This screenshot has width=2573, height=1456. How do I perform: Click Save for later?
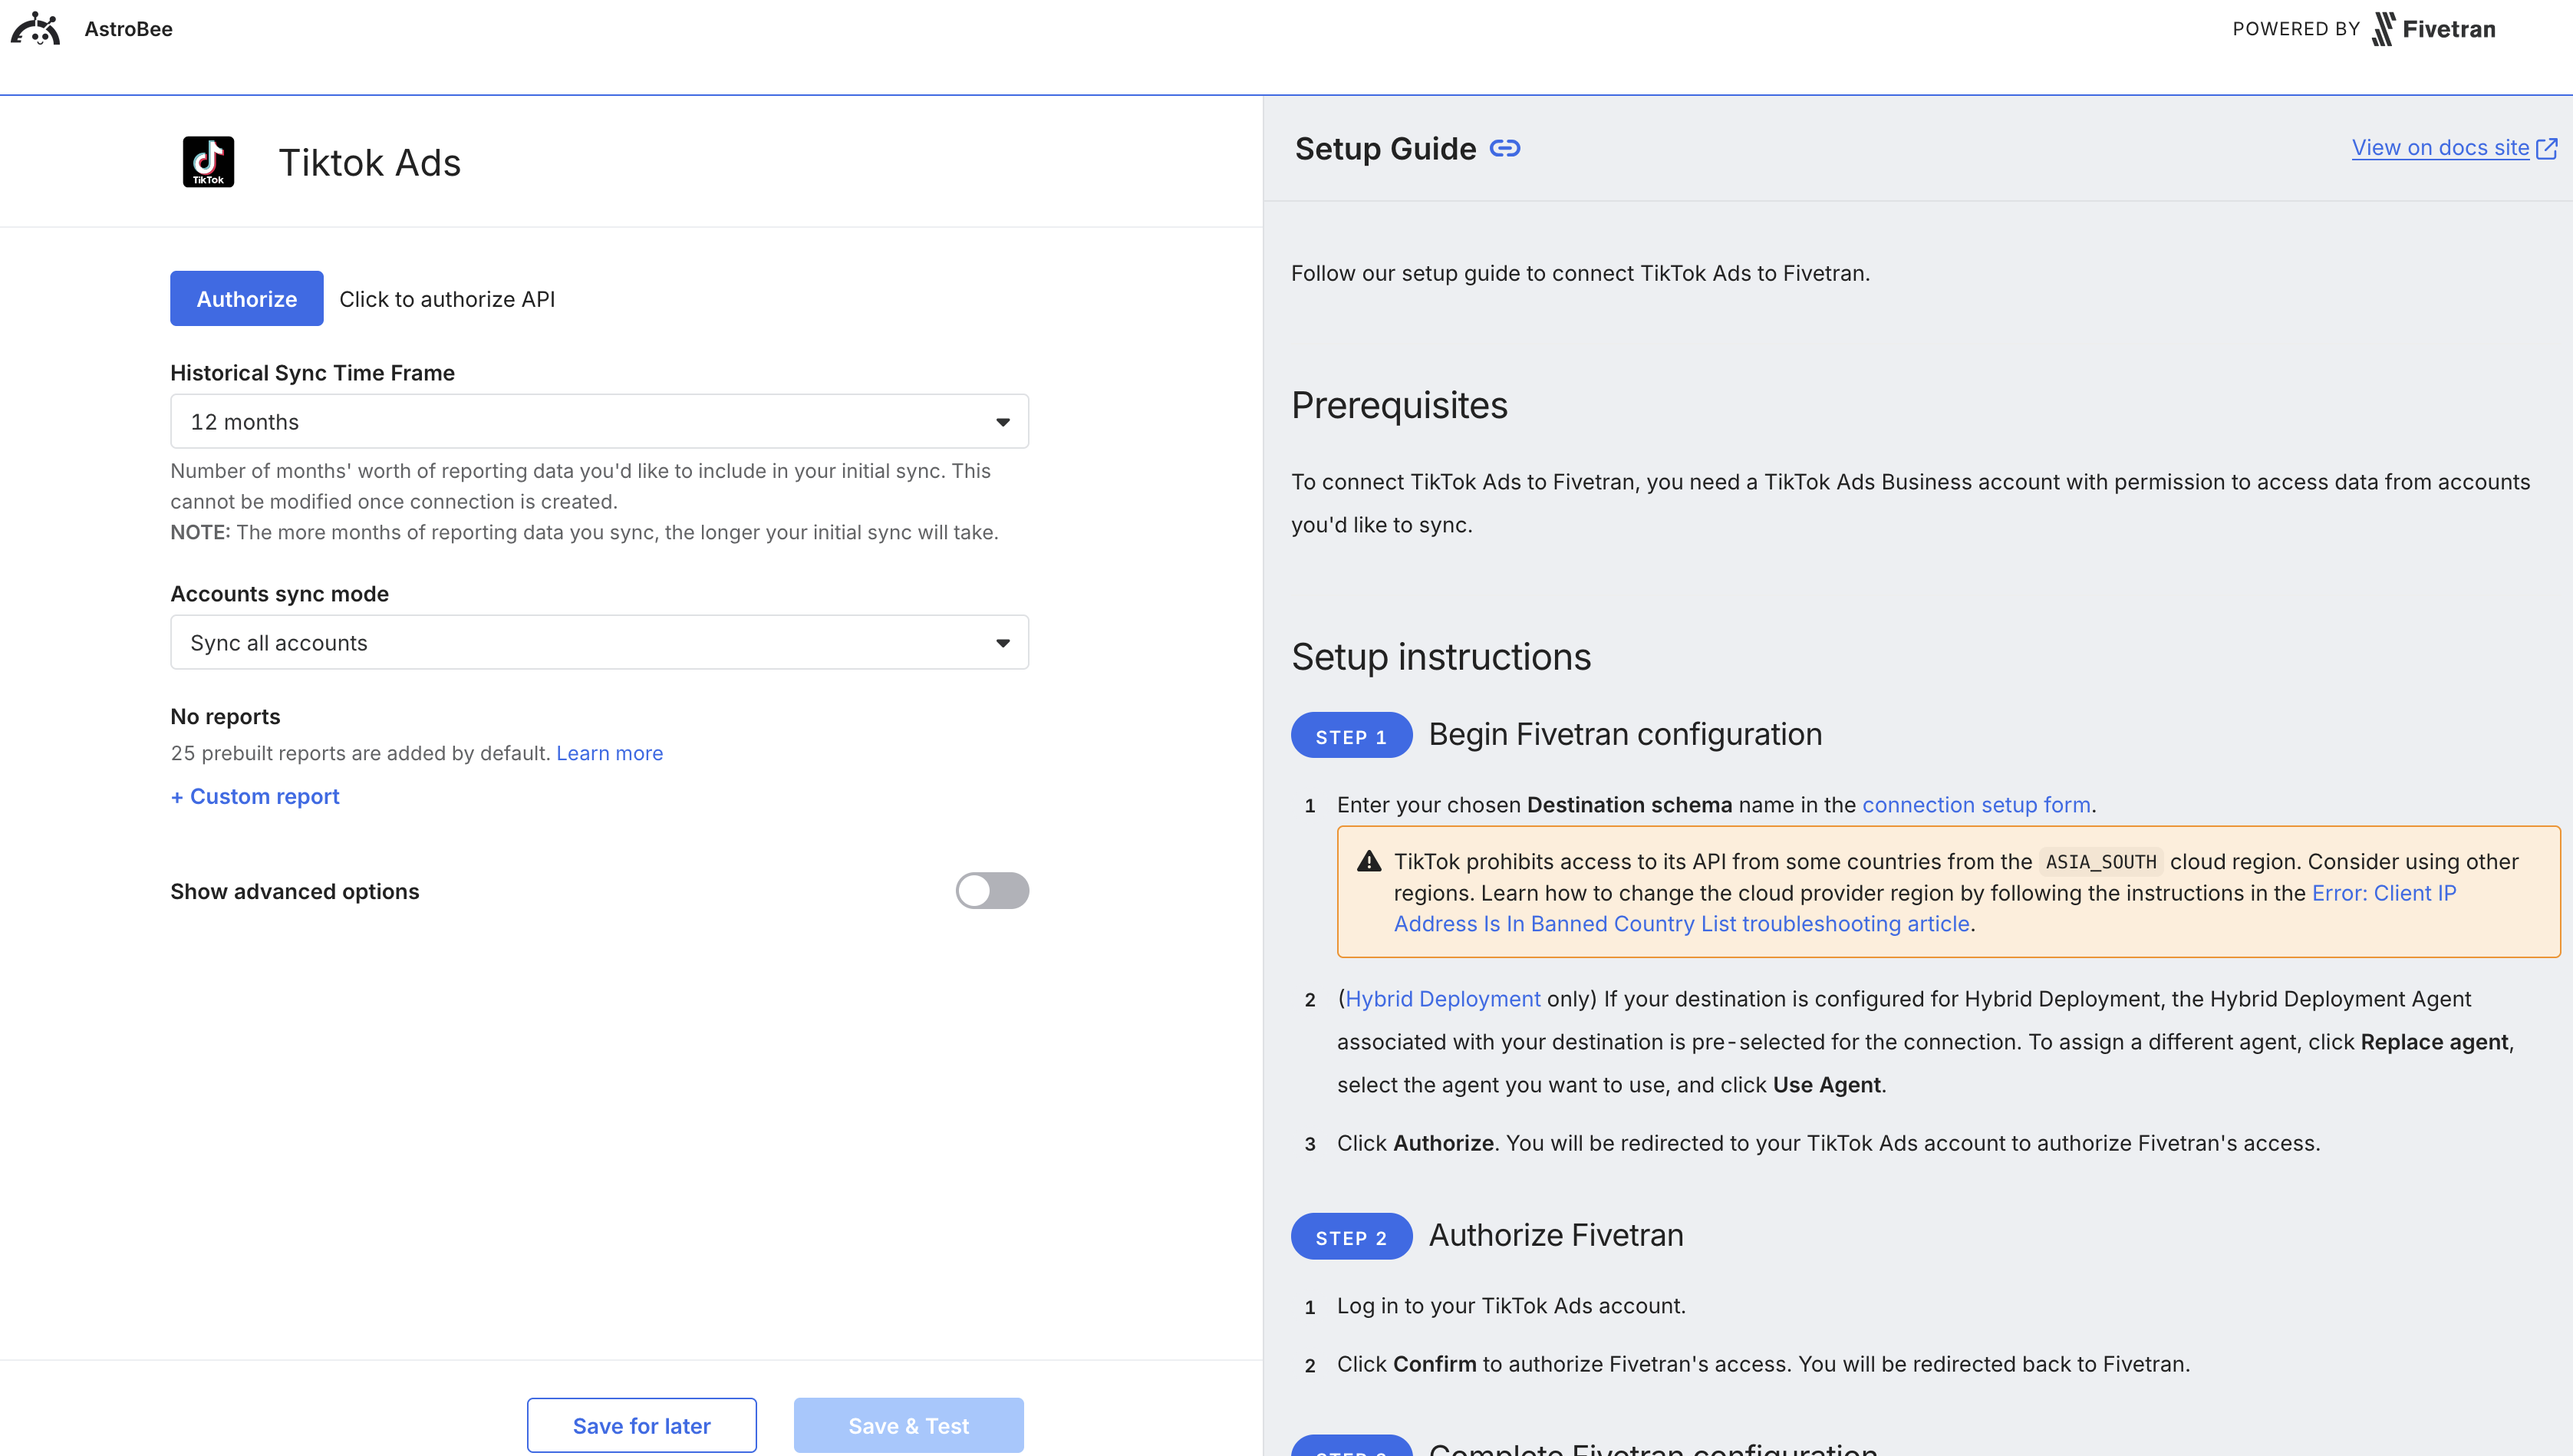641,1425
